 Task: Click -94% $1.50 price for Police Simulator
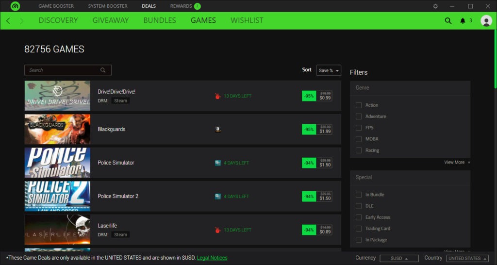click(317, 163)
